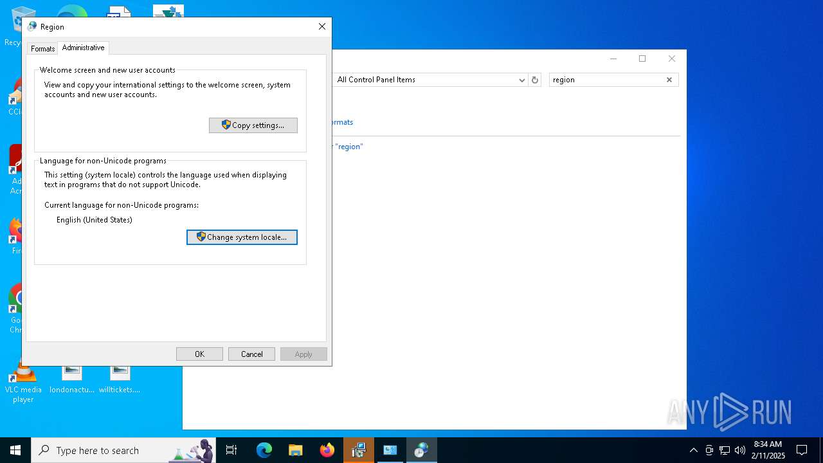
Task: Click the English (United States) language text
Action: point(95,220)
